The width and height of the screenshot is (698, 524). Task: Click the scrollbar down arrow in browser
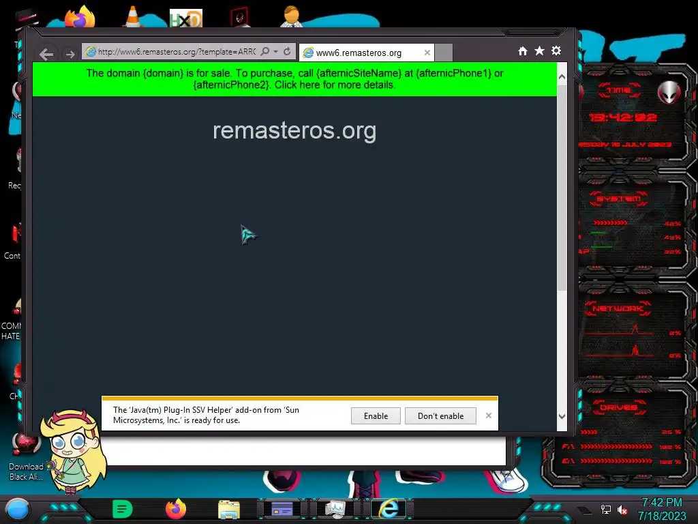click(x=562, y=416)
